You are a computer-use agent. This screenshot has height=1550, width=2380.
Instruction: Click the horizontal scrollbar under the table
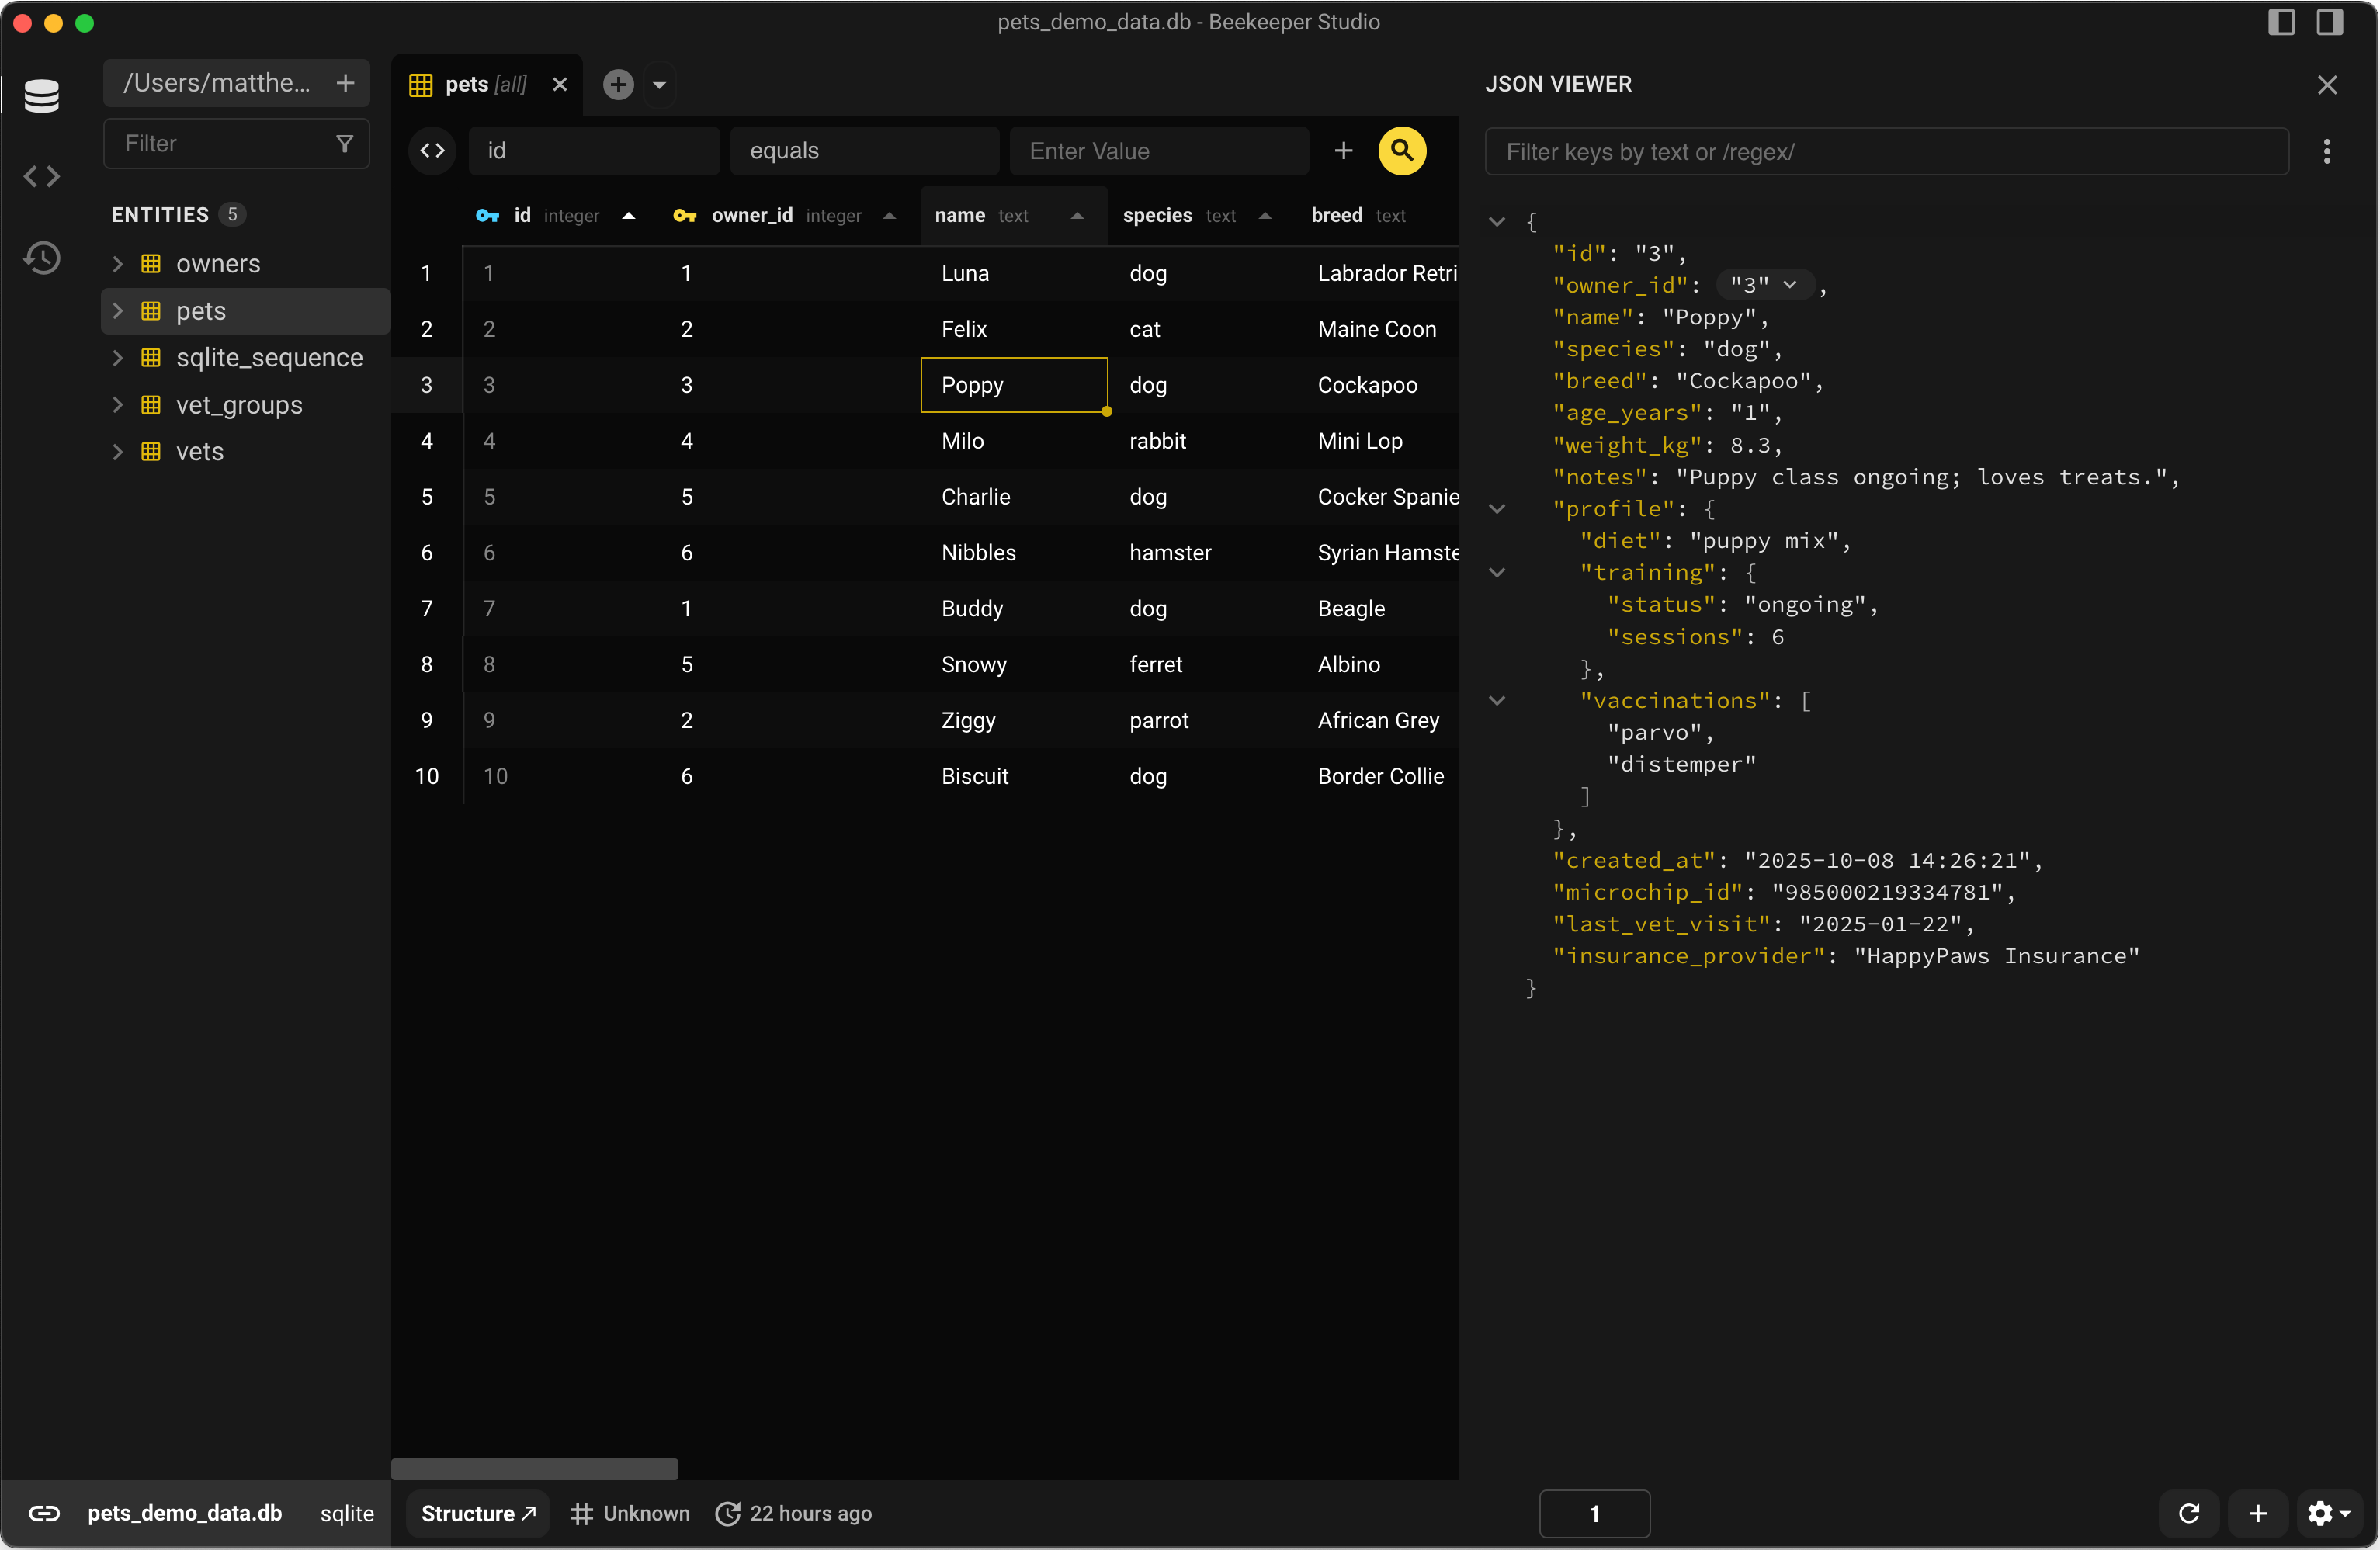tap(534, 1468)
